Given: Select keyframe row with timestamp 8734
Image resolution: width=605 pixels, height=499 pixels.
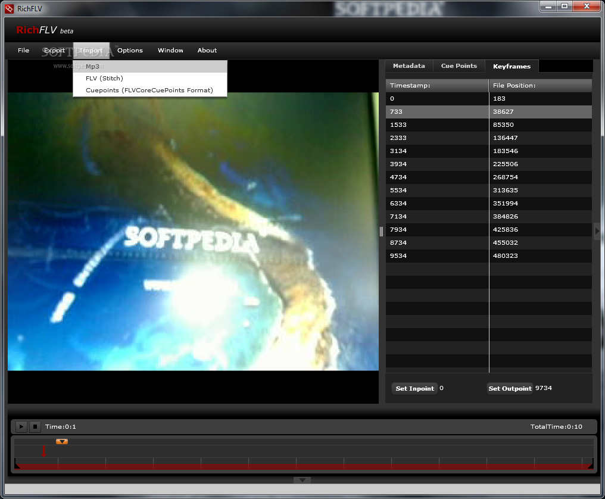Looking at the screenshot, I should (x=489, y=243).
